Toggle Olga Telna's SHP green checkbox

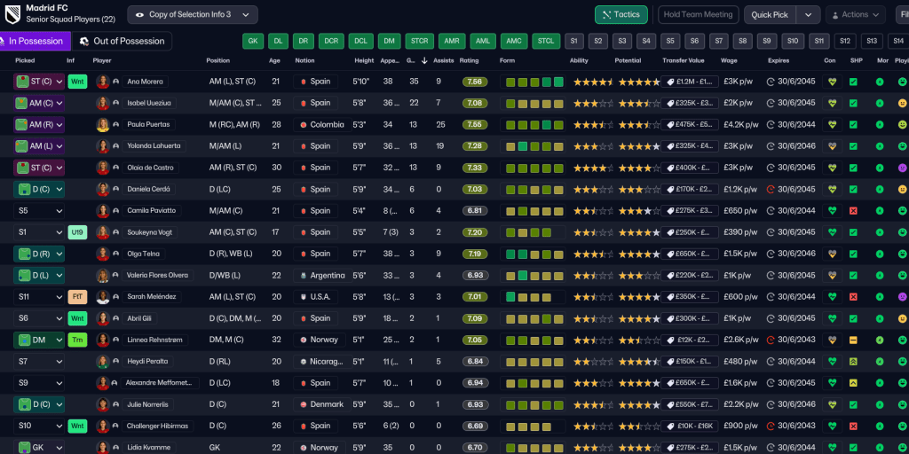[x=853, y=254]
